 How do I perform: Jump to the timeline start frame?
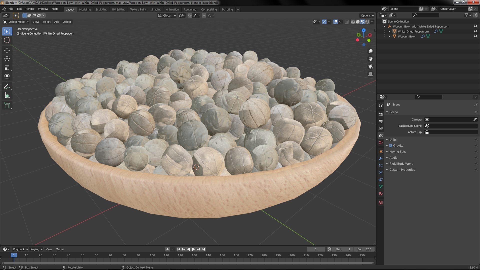[x=178, y=249]
